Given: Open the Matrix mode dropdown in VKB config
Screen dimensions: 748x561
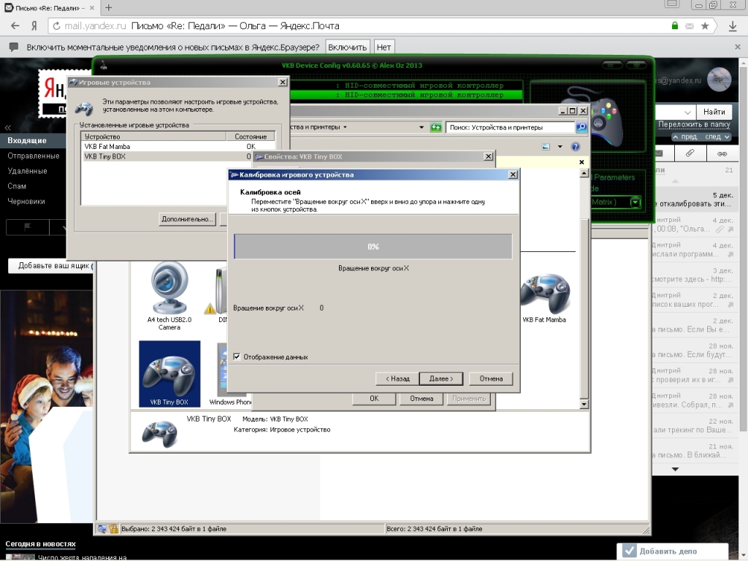Looking at the screenshot, I should [x=636, y=202].
